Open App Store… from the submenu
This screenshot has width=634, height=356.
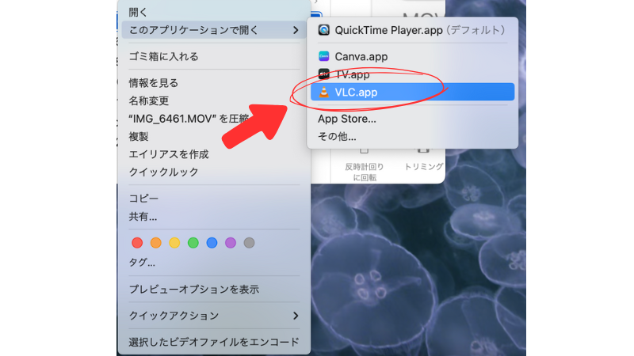412,119
